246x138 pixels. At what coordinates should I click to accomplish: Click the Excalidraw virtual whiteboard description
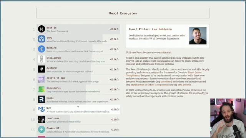pos(75,61)
